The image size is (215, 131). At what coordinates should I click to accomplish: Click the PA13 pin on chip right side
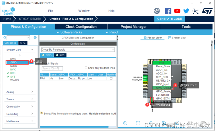point(184,71)
